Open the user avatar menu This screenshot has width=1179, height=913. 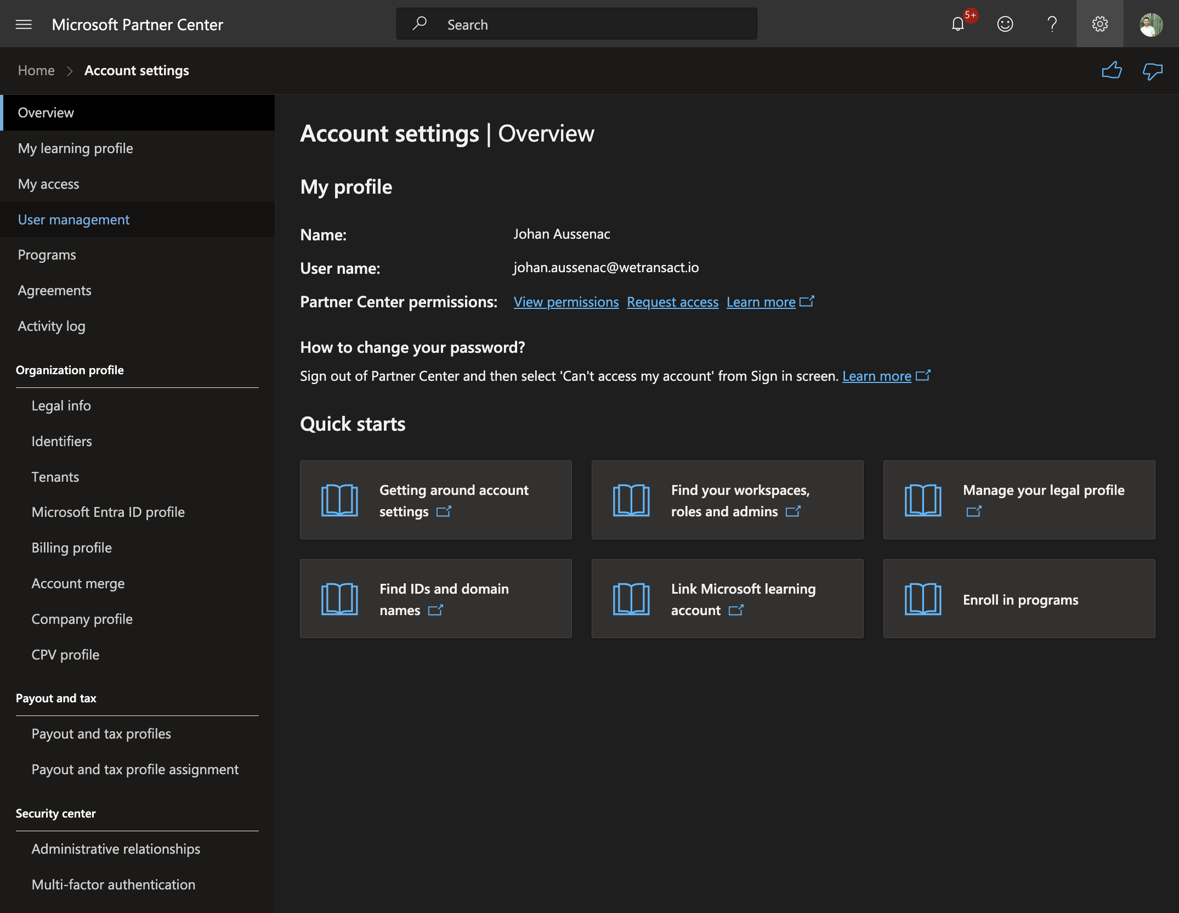[x=1150, y=25]
